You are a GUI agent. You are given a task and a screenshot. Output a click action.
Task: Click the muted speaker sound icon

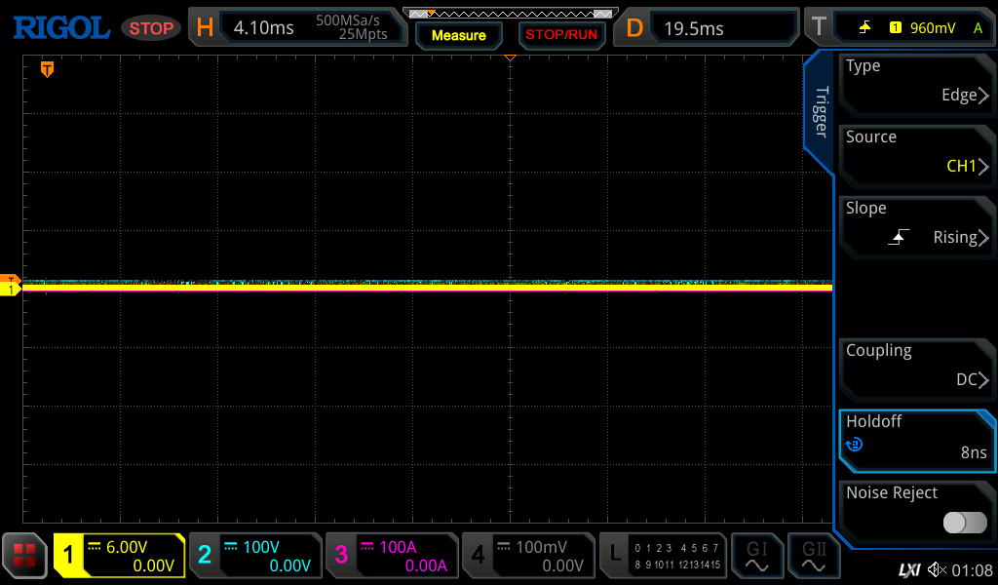(x=937, y=569)
